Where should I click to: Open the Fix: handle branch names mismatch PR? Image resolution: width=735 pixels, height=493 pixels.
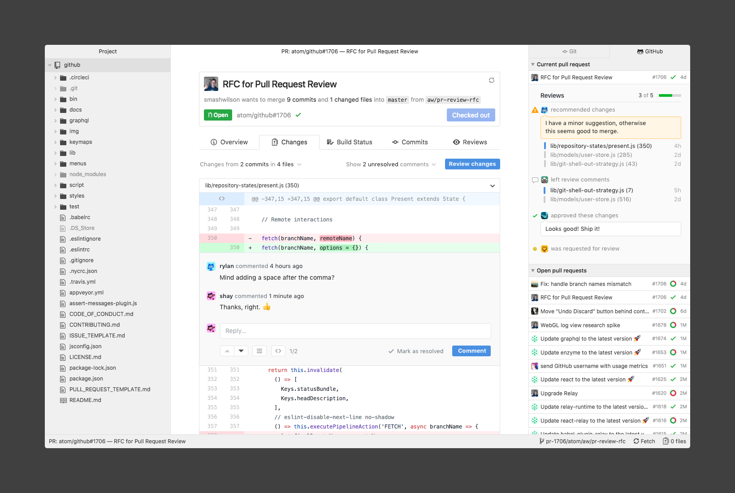click(610, 284)
